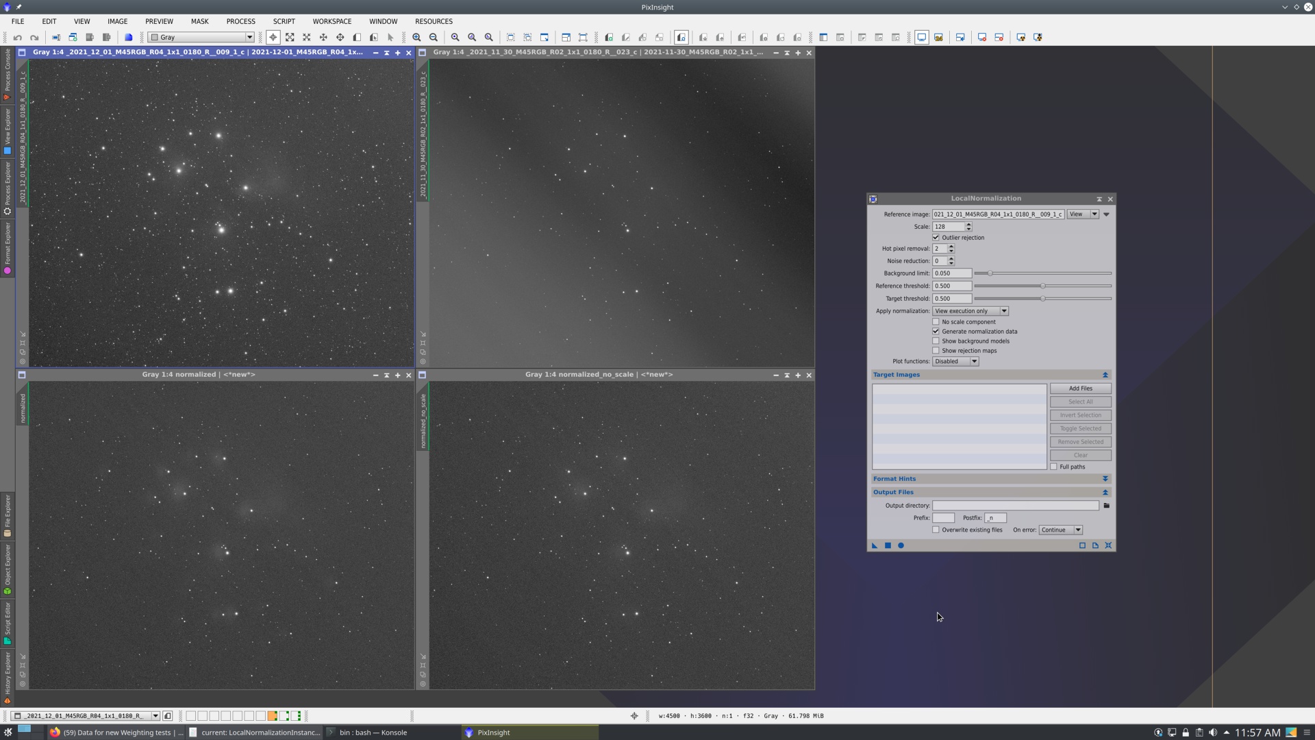Open the Plot functions dropdown
The image size is (1315, 740).
[x=955, y=362]
